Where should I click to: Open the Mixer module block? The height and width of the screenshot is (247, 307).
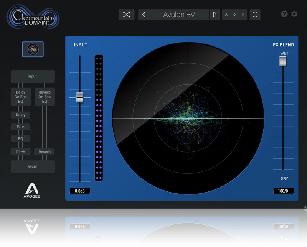coord(33,167)
